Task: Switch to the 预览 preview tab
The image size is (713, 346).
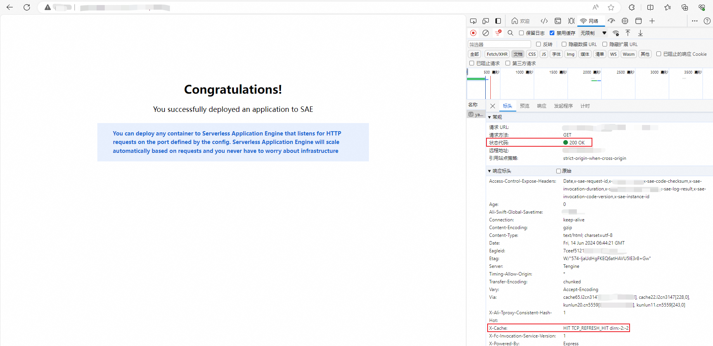Action: tap(524, 106)
